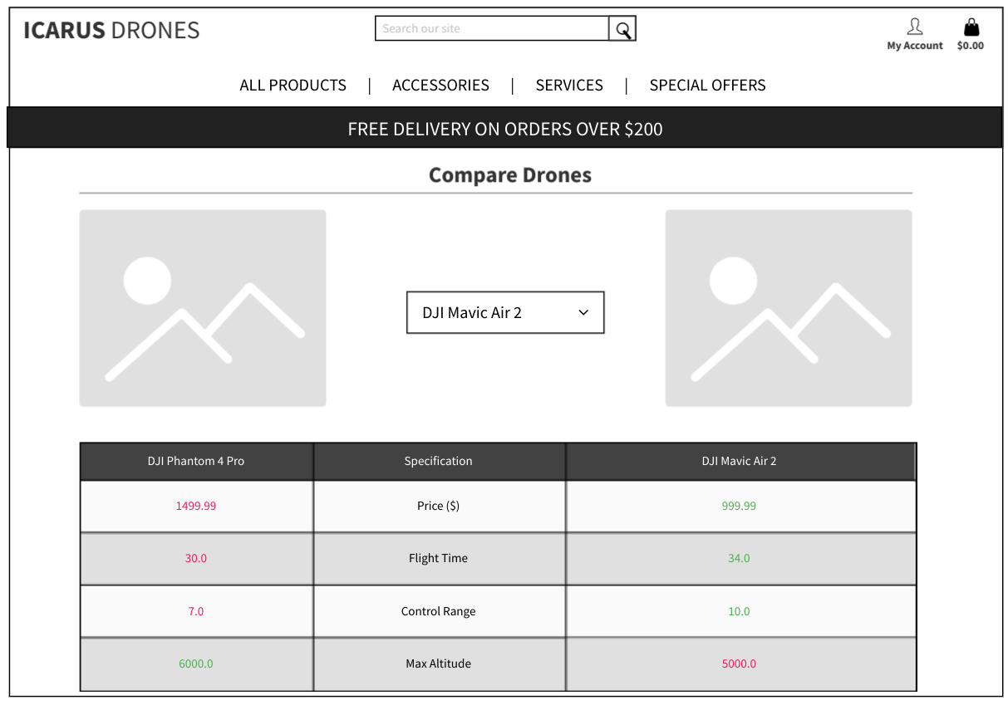The width and height of the screenshot is (1008, 705).
Task: Open the shopping bag cart icon
Action: tap(971, 27)
